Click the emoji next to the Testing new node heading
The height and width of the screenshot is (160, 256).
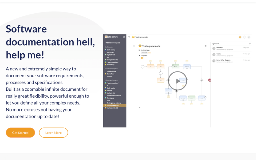[140, 46]
